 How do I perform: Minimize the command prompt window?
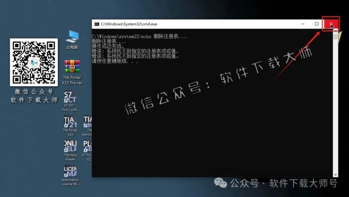(x=303, y=24)
